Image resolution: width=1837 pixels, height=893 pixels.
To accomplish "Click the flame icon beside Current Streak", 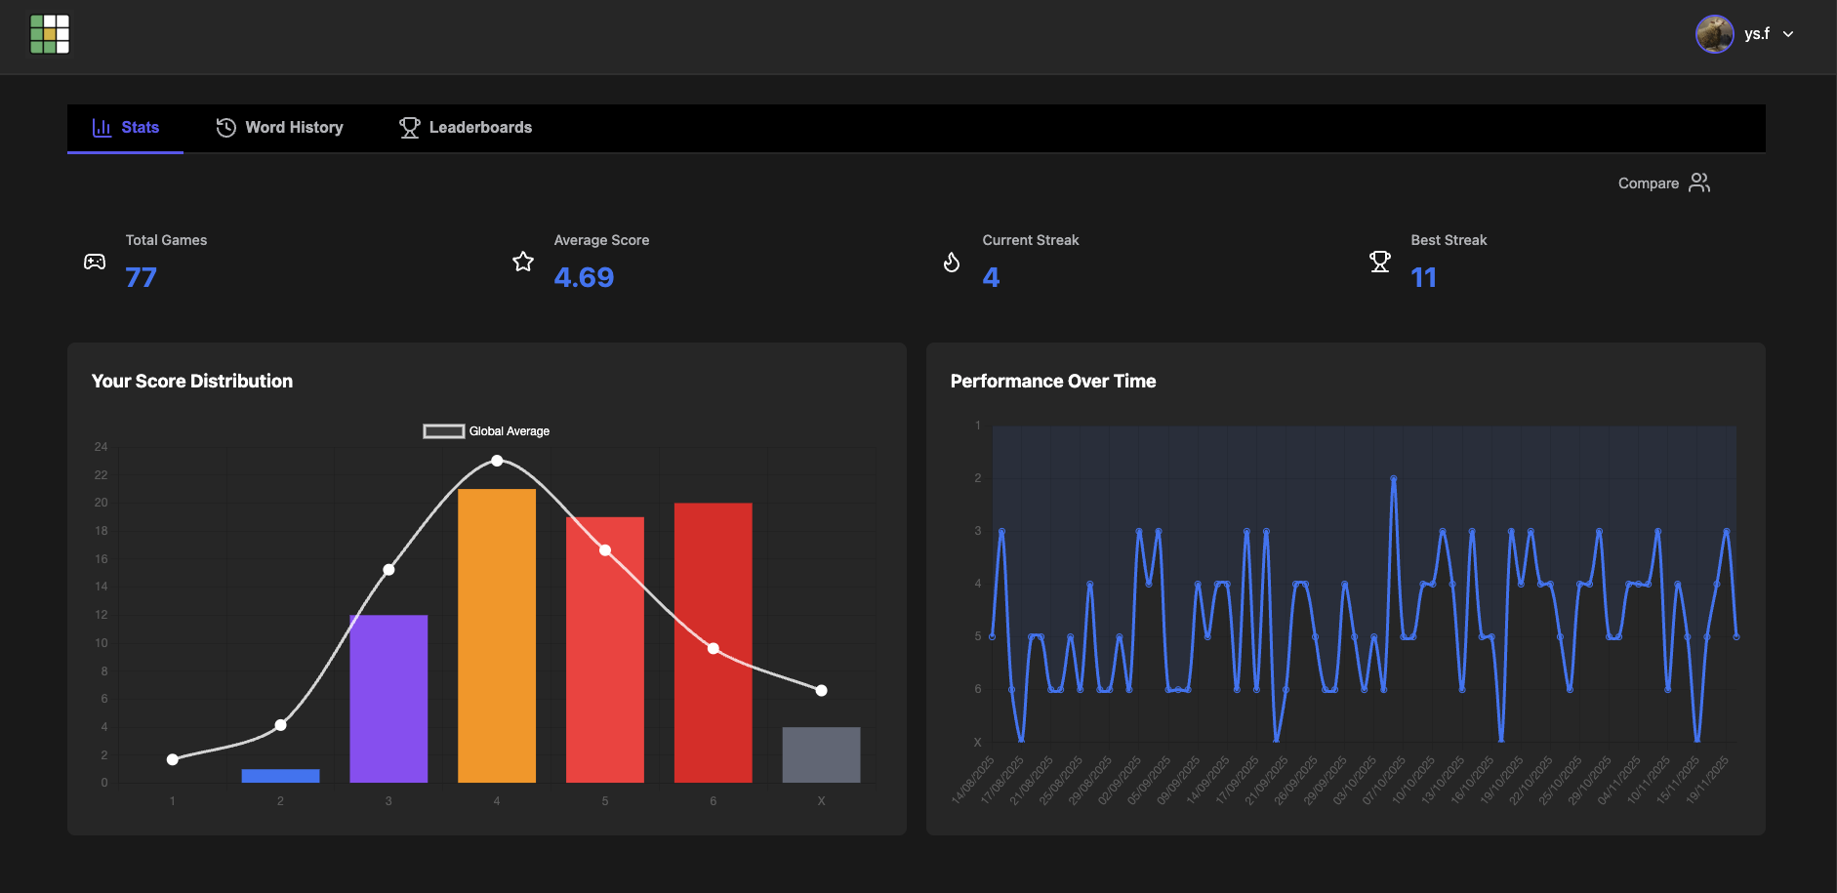I will (952, 262).
